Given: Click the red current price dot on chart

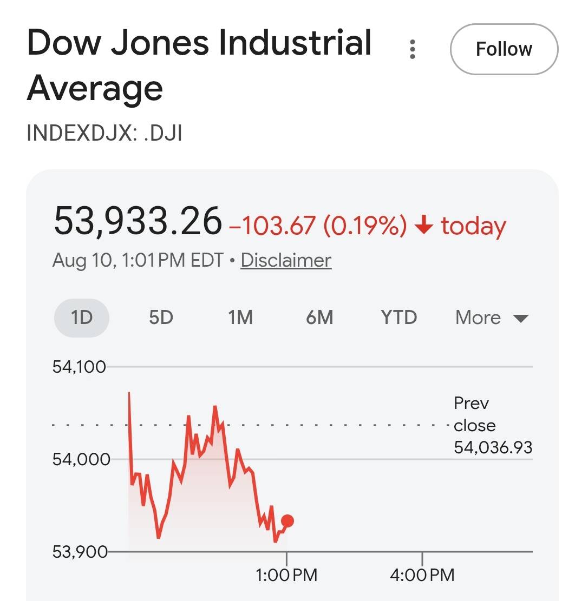Looking at the screenshot, I should 287,521.
